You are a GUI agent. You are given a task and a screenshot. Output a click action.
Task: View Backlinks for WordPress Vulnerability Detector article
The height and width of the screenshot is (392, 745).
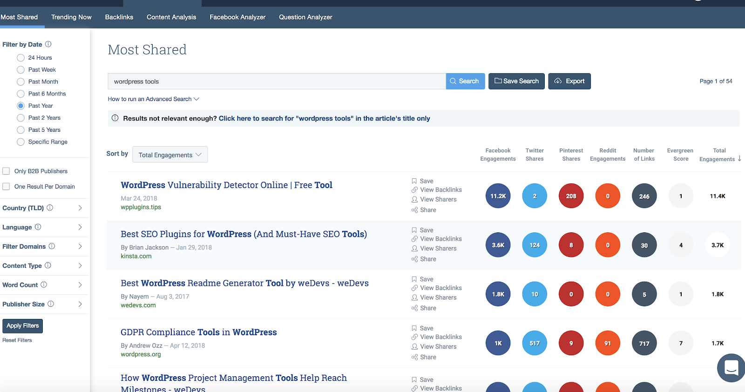coord(436,190)
